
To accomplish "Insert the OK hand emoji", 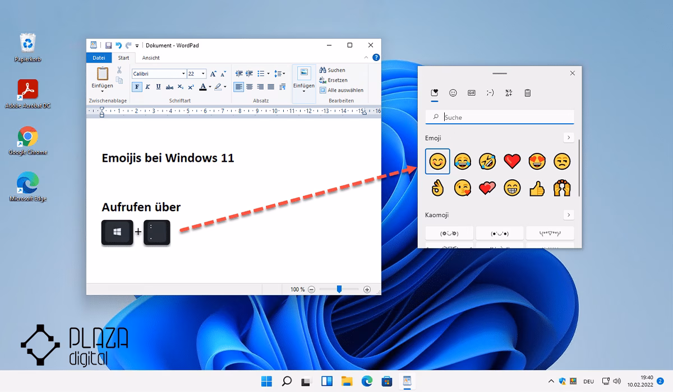I will pyautogui.click(x=437, y=188).
